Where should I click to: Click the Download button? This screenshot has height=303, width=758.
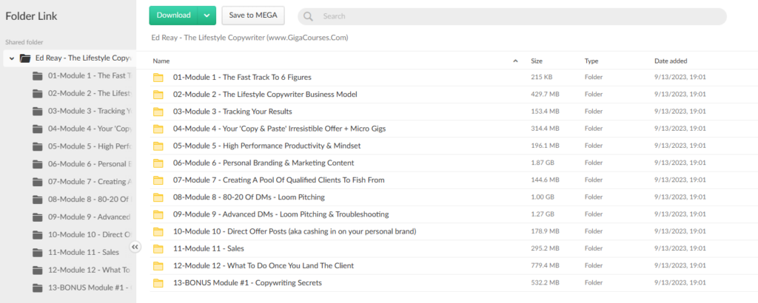coord(173,16)
